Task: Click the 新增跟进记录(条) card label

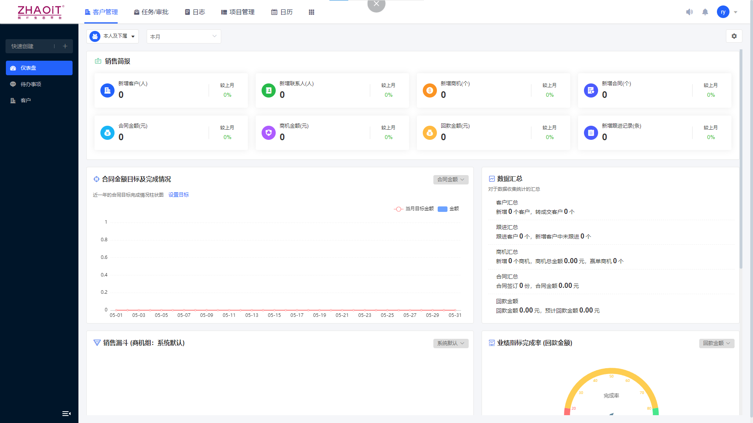Action: click(x=621, y=126)
